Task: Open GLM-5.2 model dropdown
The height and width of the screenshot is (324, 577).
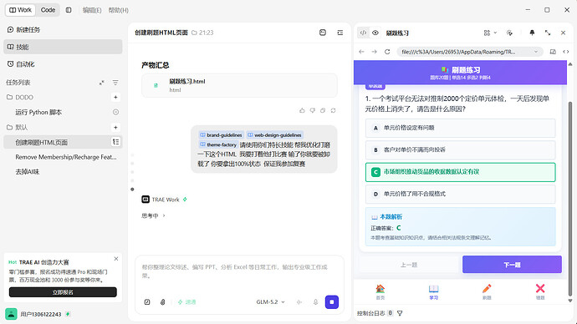Action: 270,302
